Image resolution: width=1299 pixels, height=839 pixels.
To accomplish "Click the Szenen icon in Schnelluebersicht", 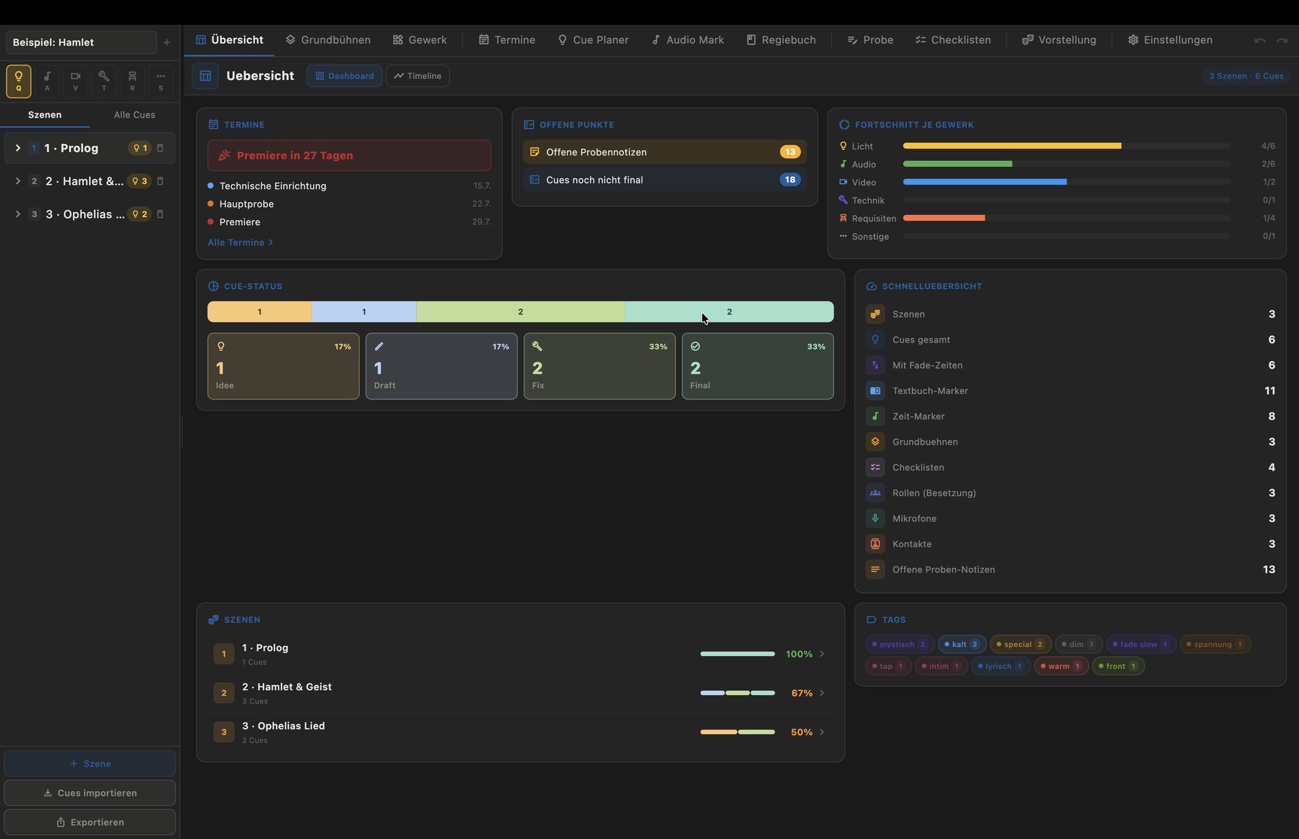I will (875, 314).
